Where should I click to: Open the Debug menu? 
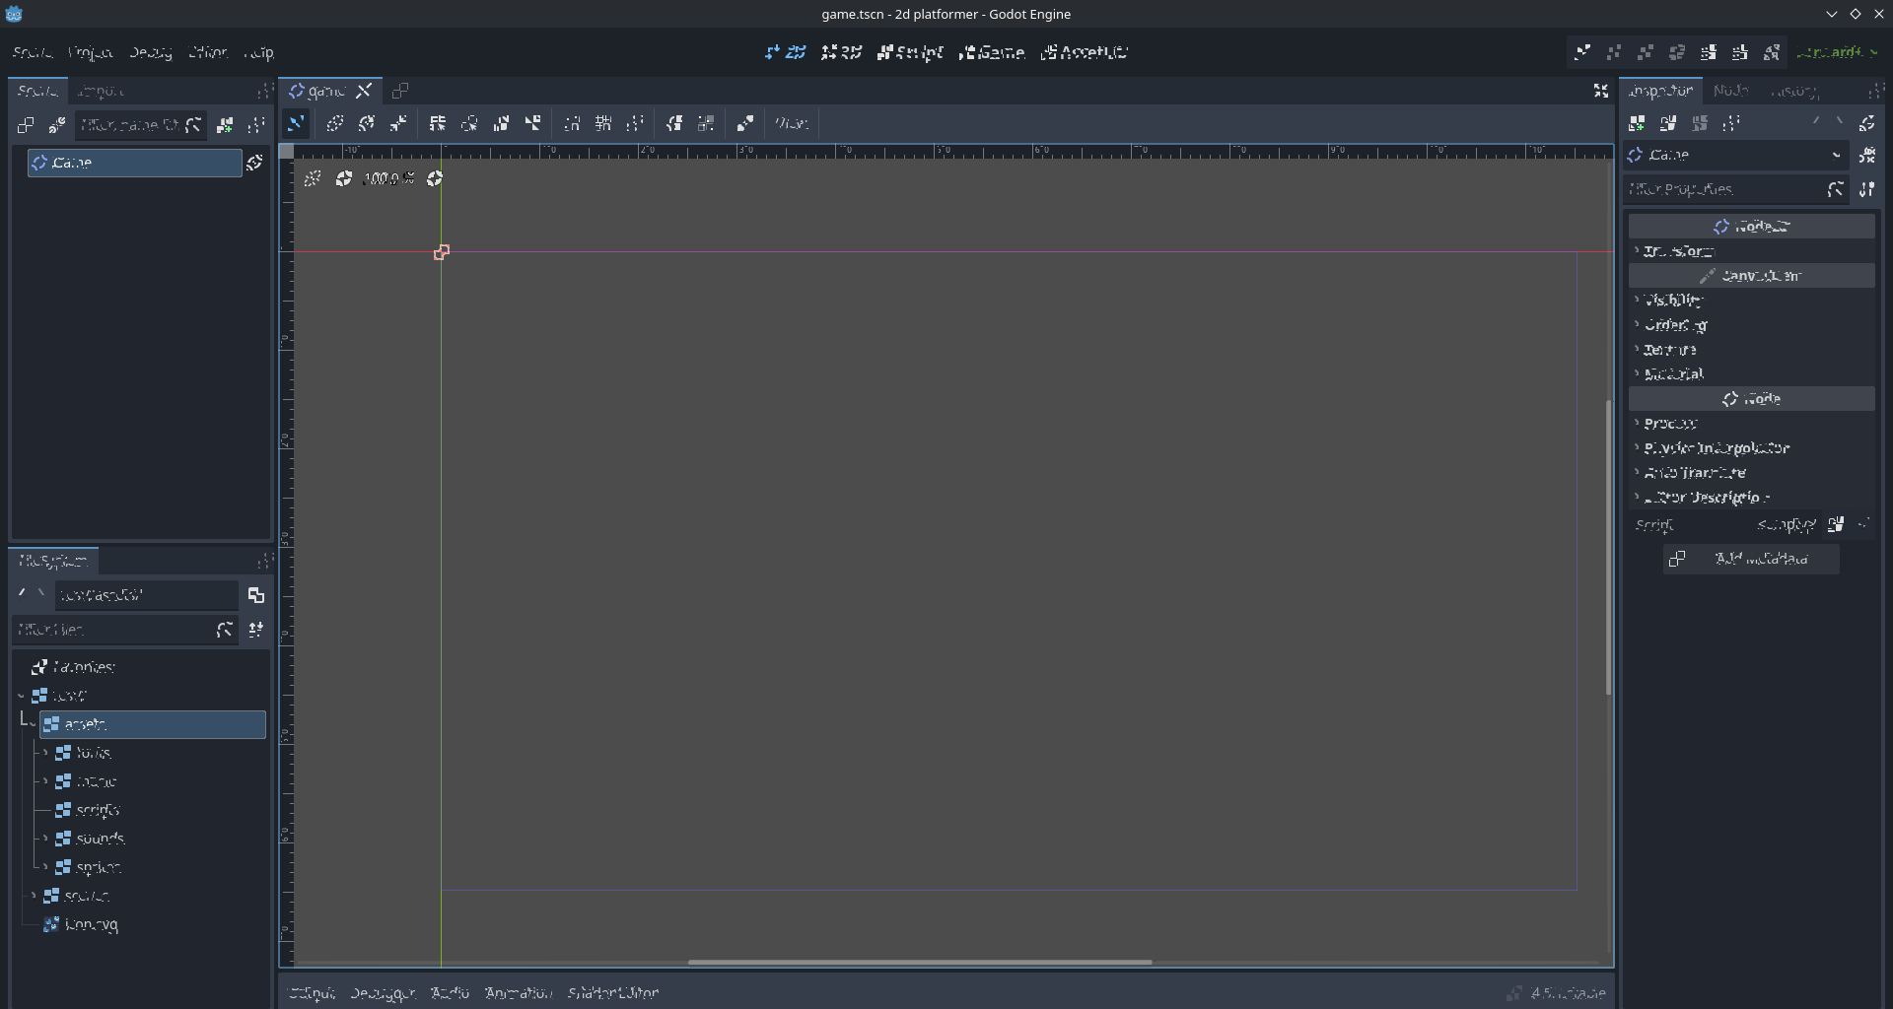[x=150, y=52]
